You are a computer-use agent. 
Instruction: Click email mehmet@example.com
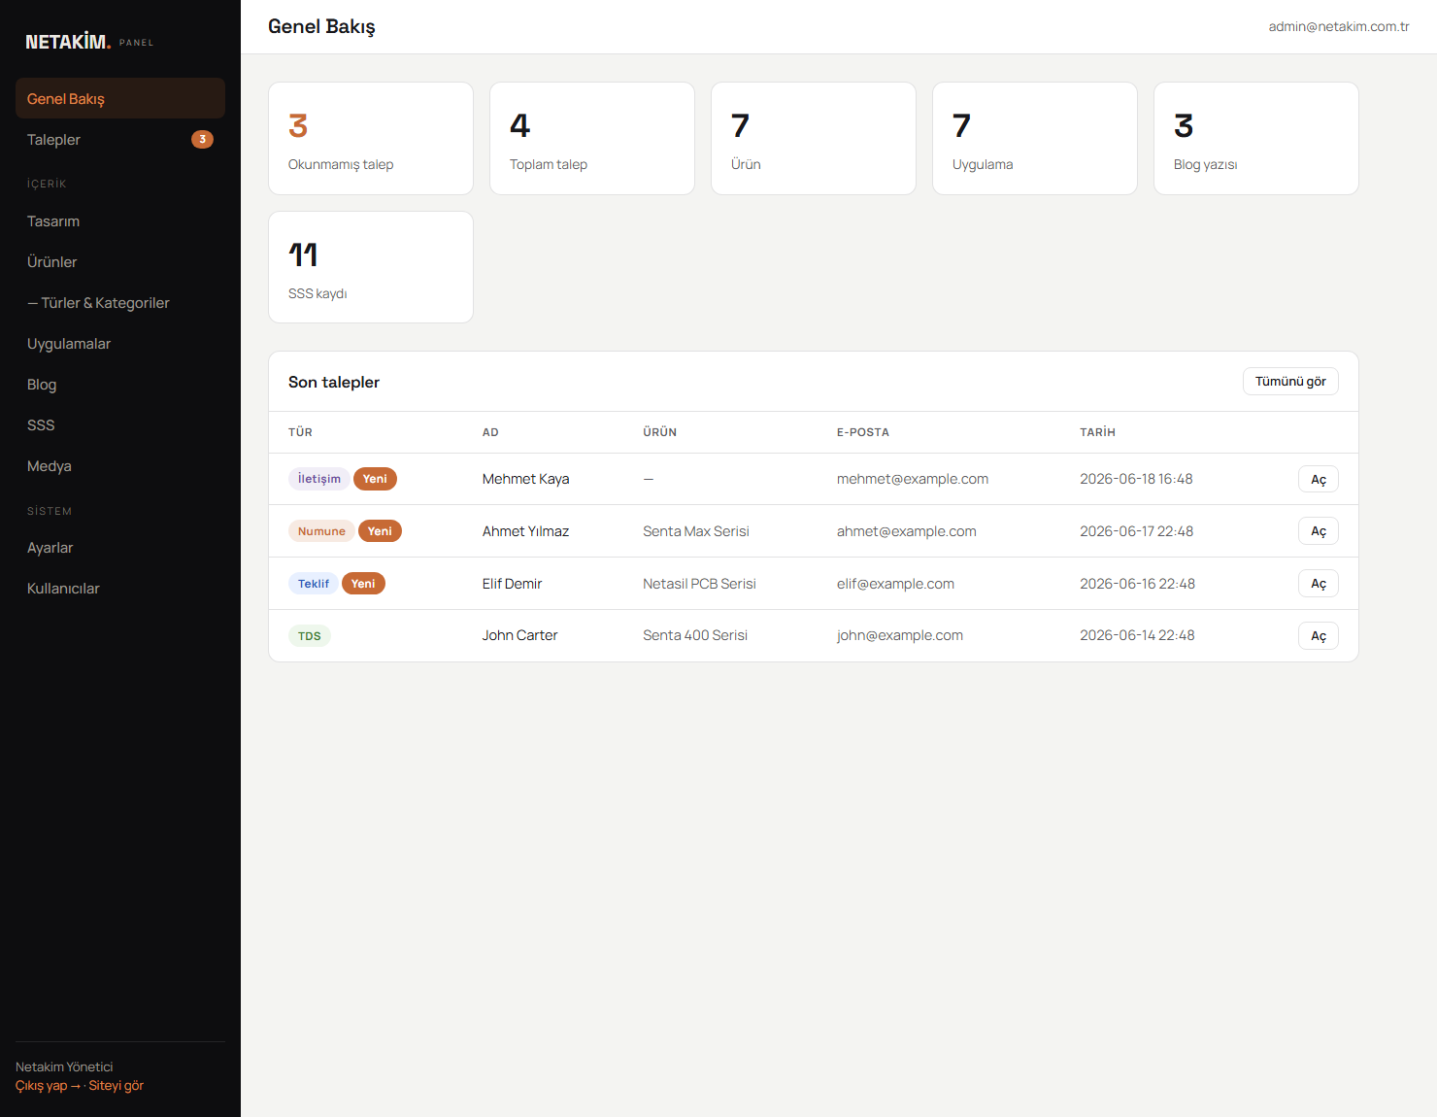[x=913, y=479]
